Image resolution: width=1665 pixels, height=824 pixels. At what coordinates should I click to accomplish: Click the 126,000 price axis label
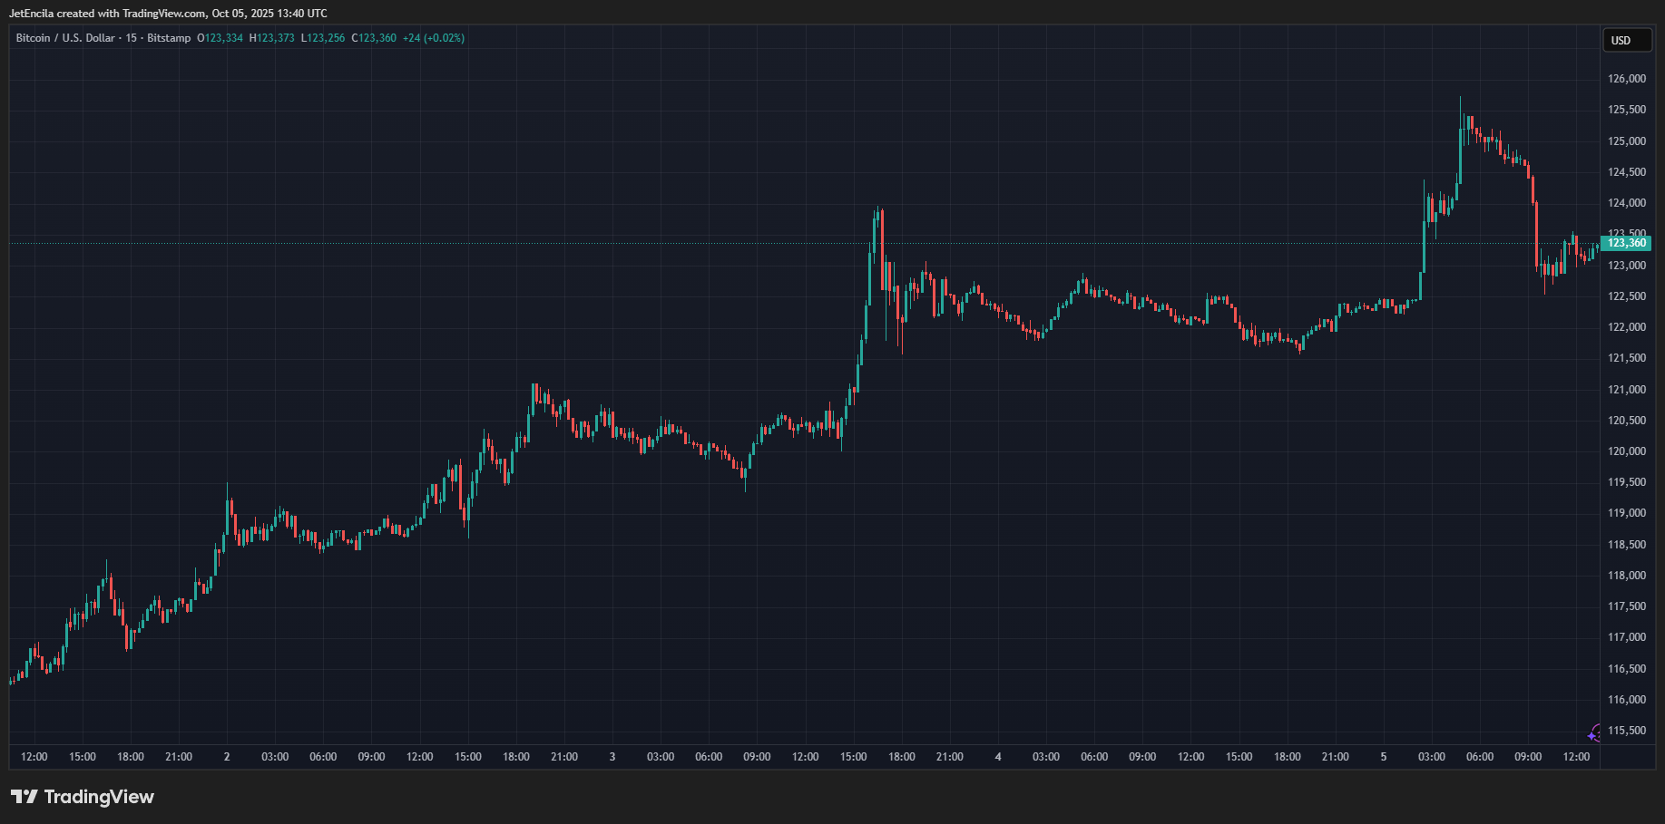point(1626,79)
